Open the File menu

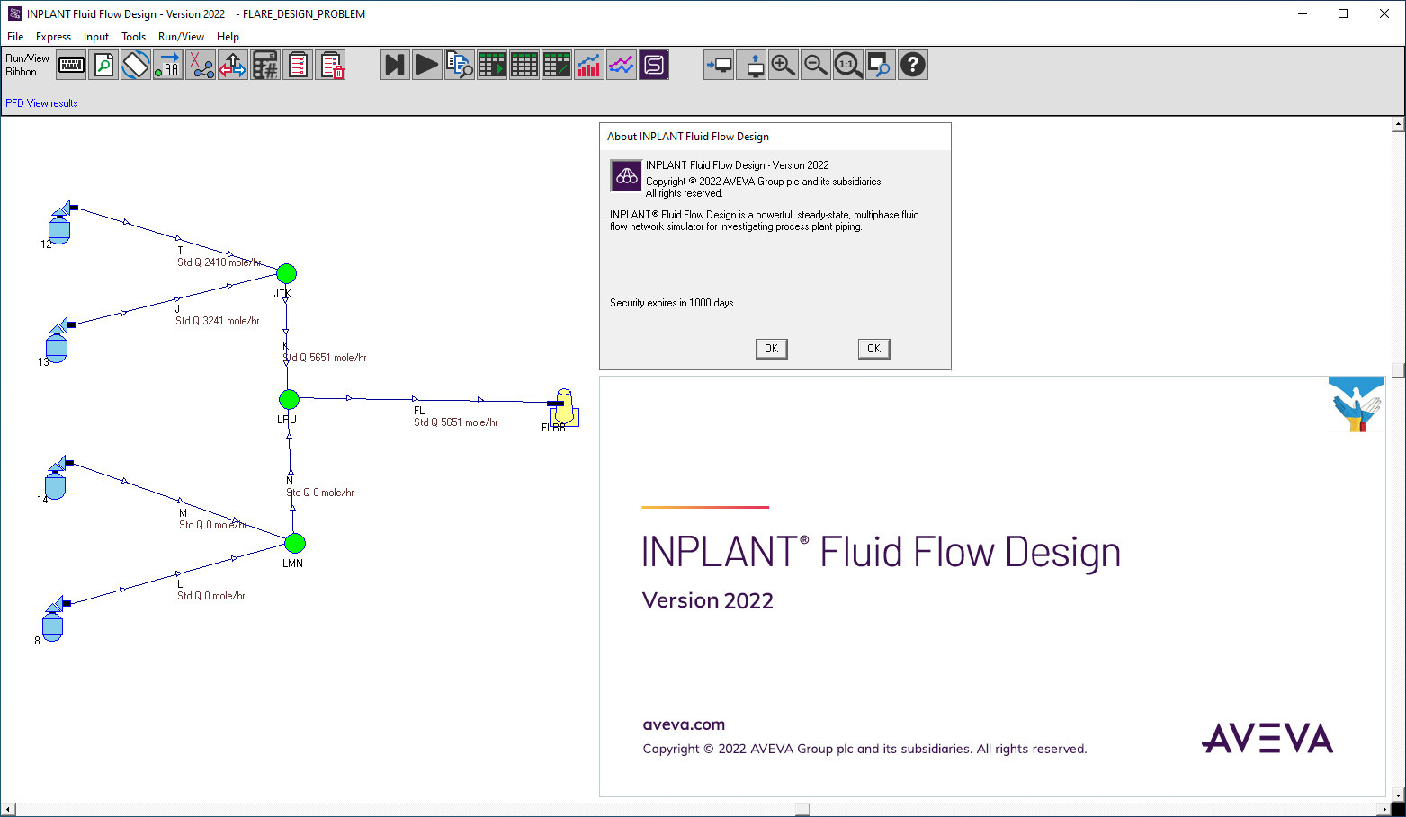click(15, 37)
